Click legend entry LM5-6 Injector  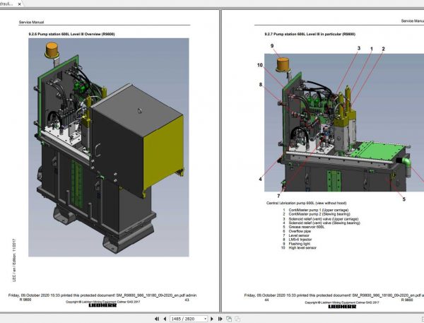300,240
